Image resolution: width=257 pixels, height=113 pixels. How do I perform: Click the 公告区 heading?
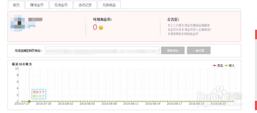(173, 20)
